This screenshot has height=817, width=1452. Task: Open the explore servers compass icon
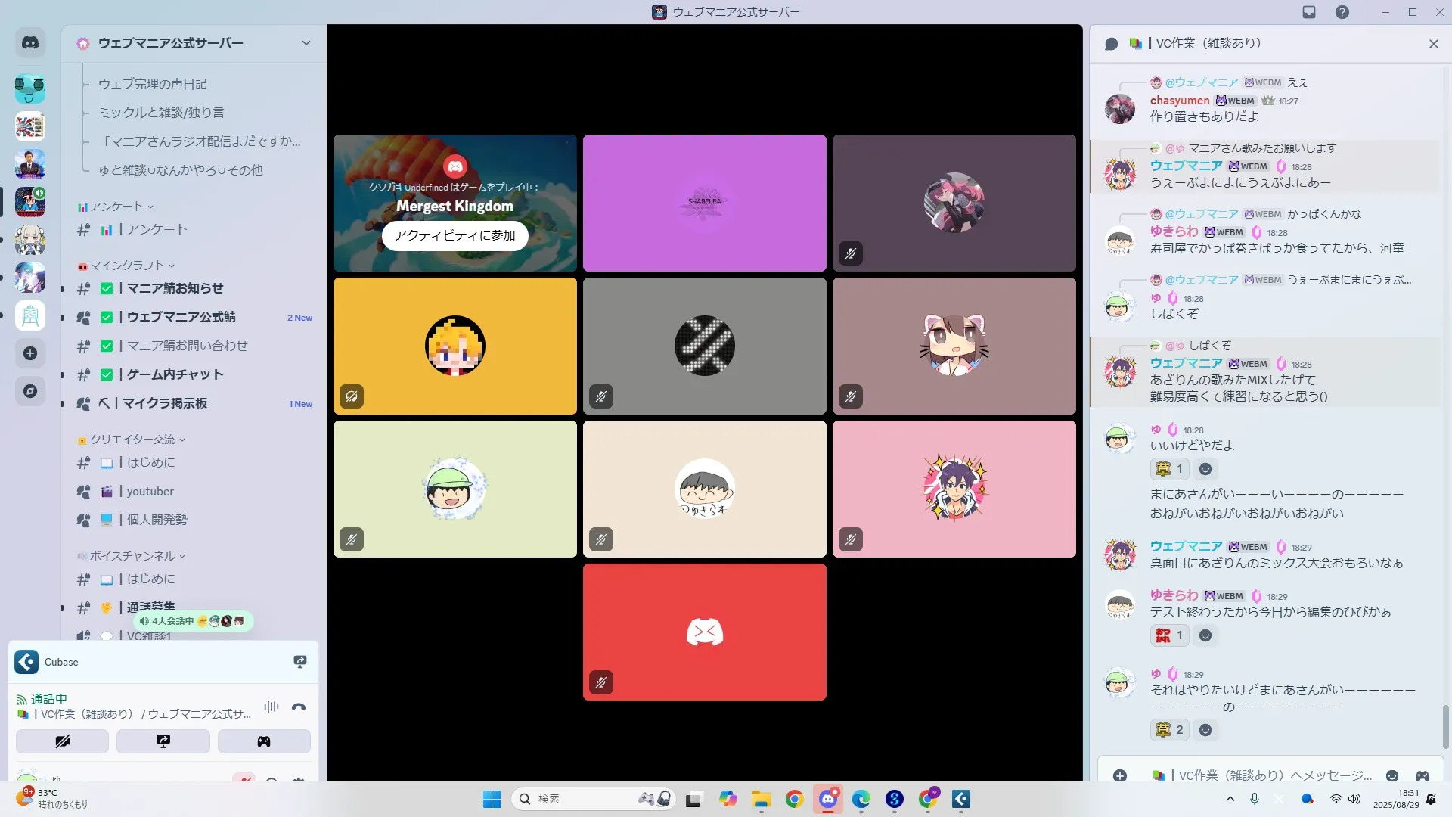pos(30,391)
